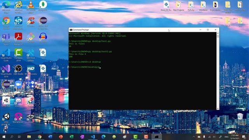Switch to PowerPoint in the taskbar
Viewport: 249px width, 140px height.
(x=61, y=136)
